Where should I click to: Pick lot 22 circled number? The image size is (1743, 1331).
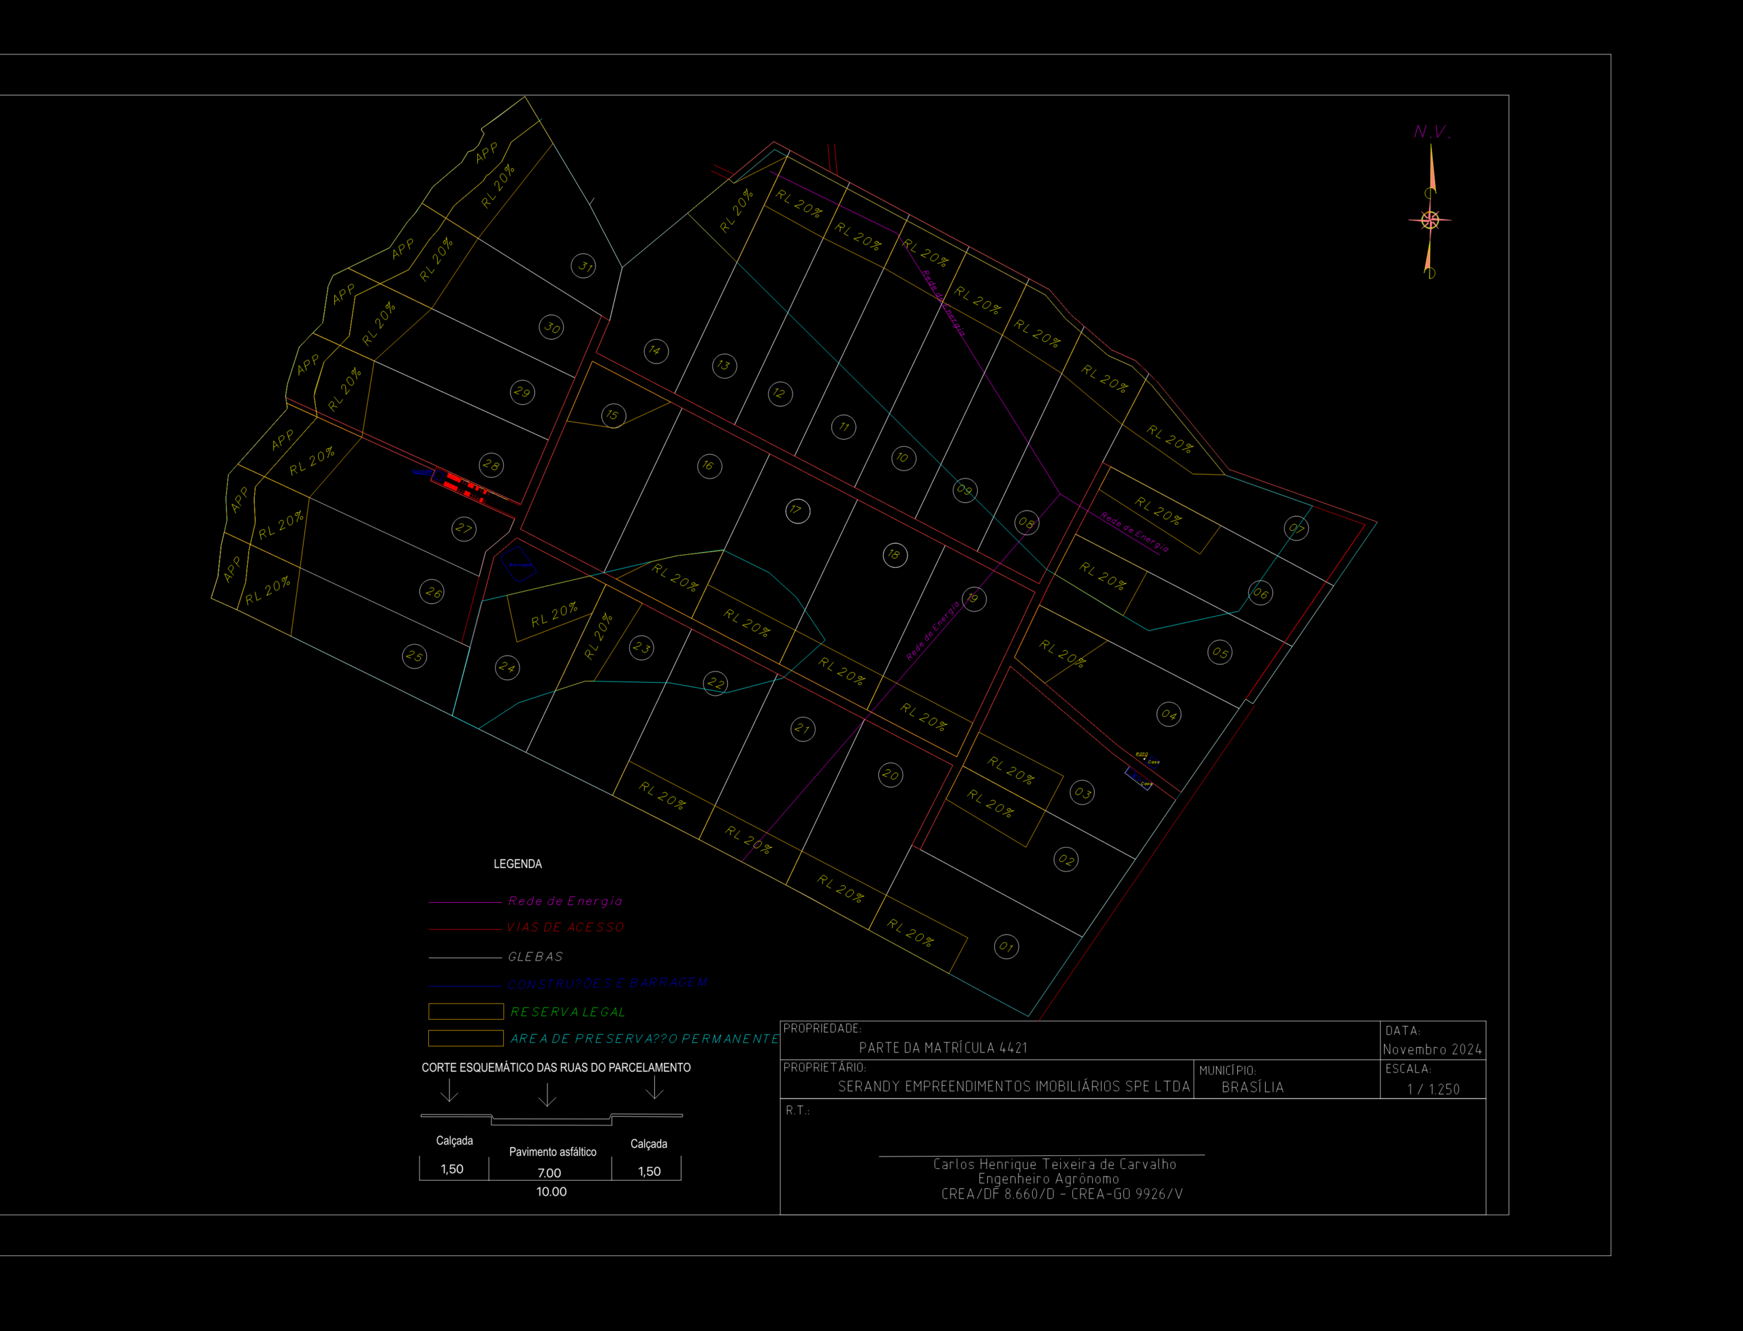pos(716,682)
